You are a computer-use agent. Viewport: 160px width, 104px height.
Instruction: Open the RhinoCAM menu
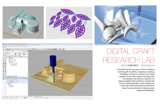tap(35, 45)
